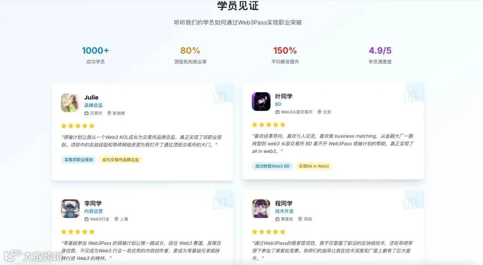Select the 实现双职业规划 tag
Viewport: 483px width, 265px height.
point(79,160)
